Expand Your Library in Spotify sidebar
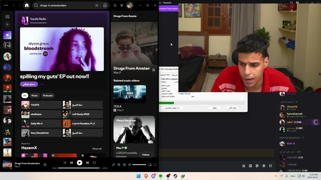 point(7,17)
